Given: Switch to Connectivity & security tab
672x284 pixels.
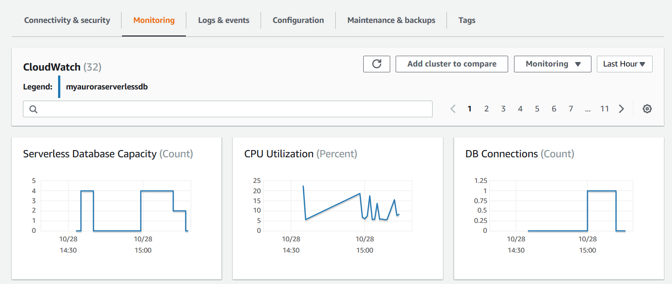Looking at the screenshot, I should tap(67, 20).
